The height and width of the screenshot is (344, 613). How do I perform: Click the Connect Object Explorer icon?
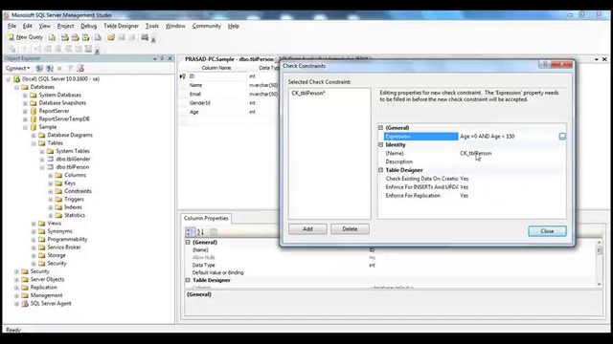39,68
